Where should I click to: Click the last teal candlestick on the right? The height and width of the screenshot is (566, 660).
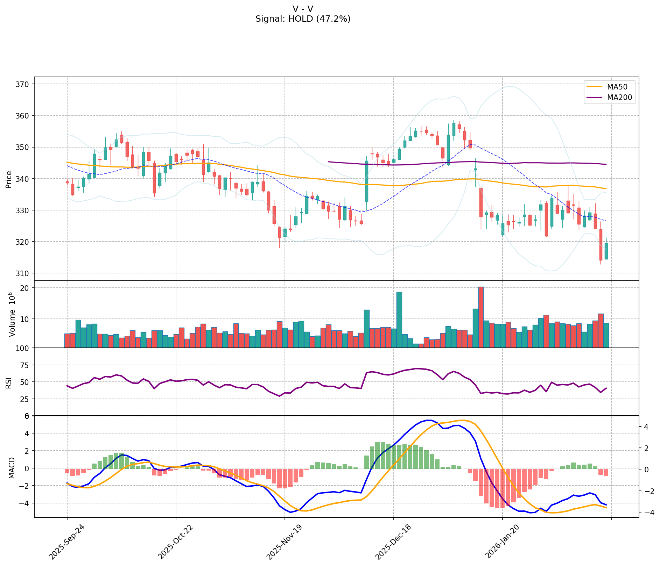tap(606, 251)
